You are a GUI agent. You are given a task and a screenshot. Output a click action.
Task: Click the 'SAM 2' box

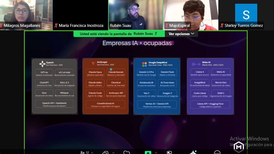click(x=221, y=94)
